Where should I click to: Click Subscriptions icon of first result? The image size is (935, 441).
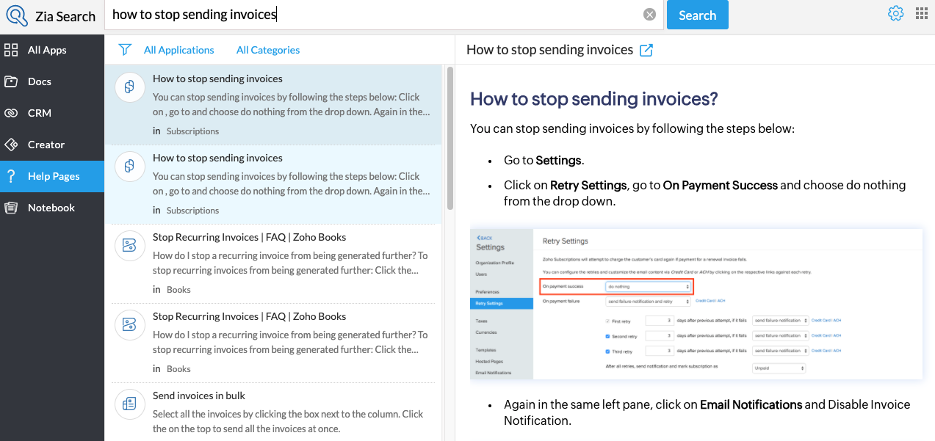pos(129,87)
